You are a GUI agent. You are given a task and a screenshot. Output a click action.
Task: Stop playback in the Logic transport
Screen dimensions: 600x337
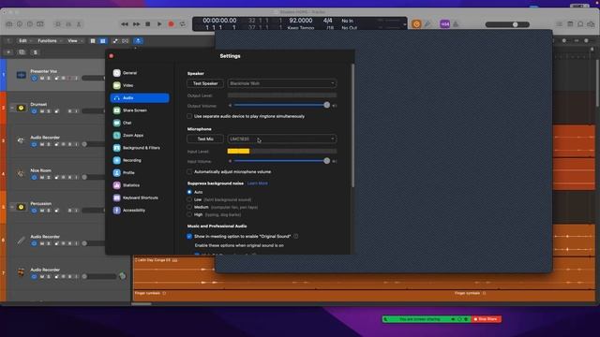coord(148,24)
